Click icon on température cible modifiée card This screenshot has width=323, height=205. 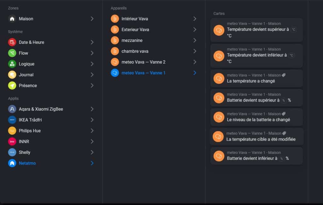point(218,136)
